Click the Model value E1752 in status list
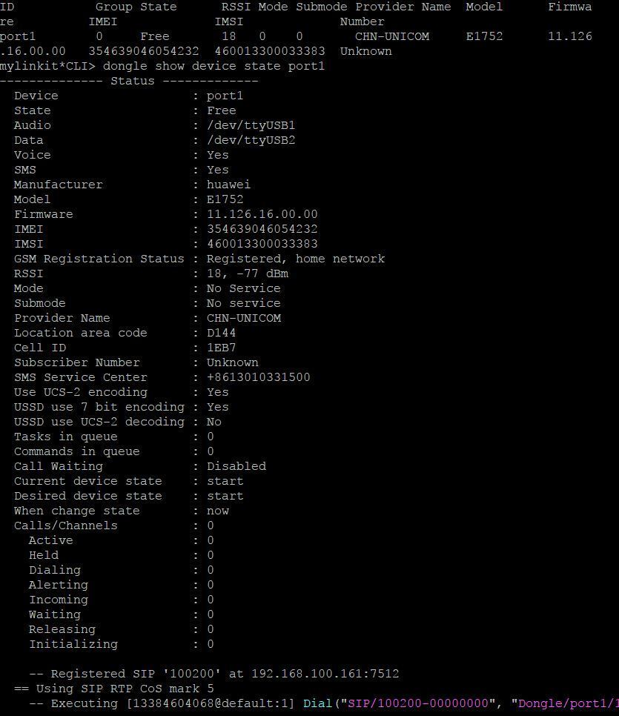Viewport: 619px width, 716px height. (225, 199)
